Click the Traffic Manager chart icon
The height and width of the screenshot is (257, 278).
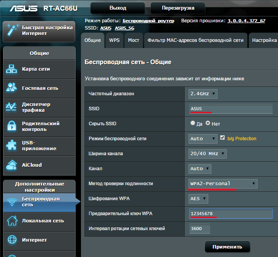tap(11, 107)
